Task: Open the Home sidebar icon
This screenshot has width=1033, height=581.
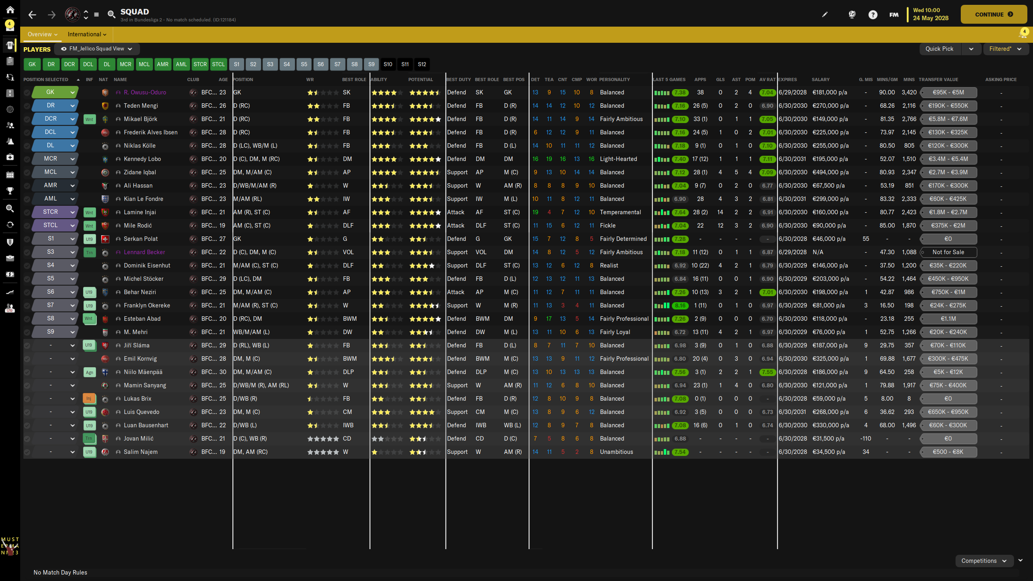Action: (10, 10)
